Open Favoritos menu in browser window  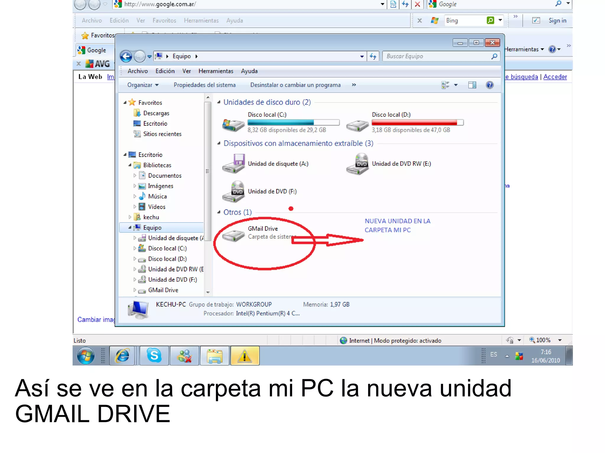[x=164, y=20]
